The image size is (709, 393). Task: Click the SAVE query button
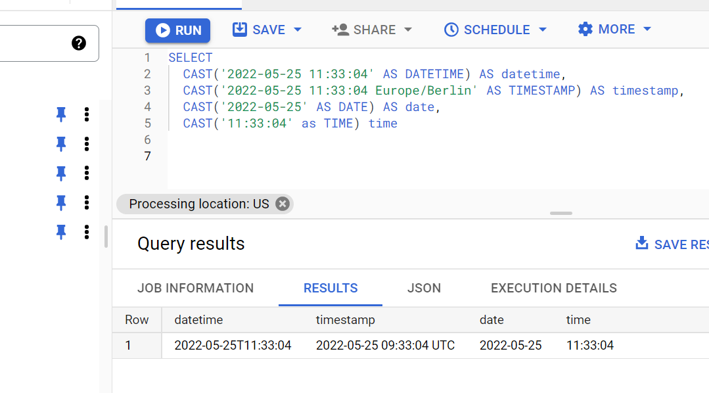click(x=259, y=30)
